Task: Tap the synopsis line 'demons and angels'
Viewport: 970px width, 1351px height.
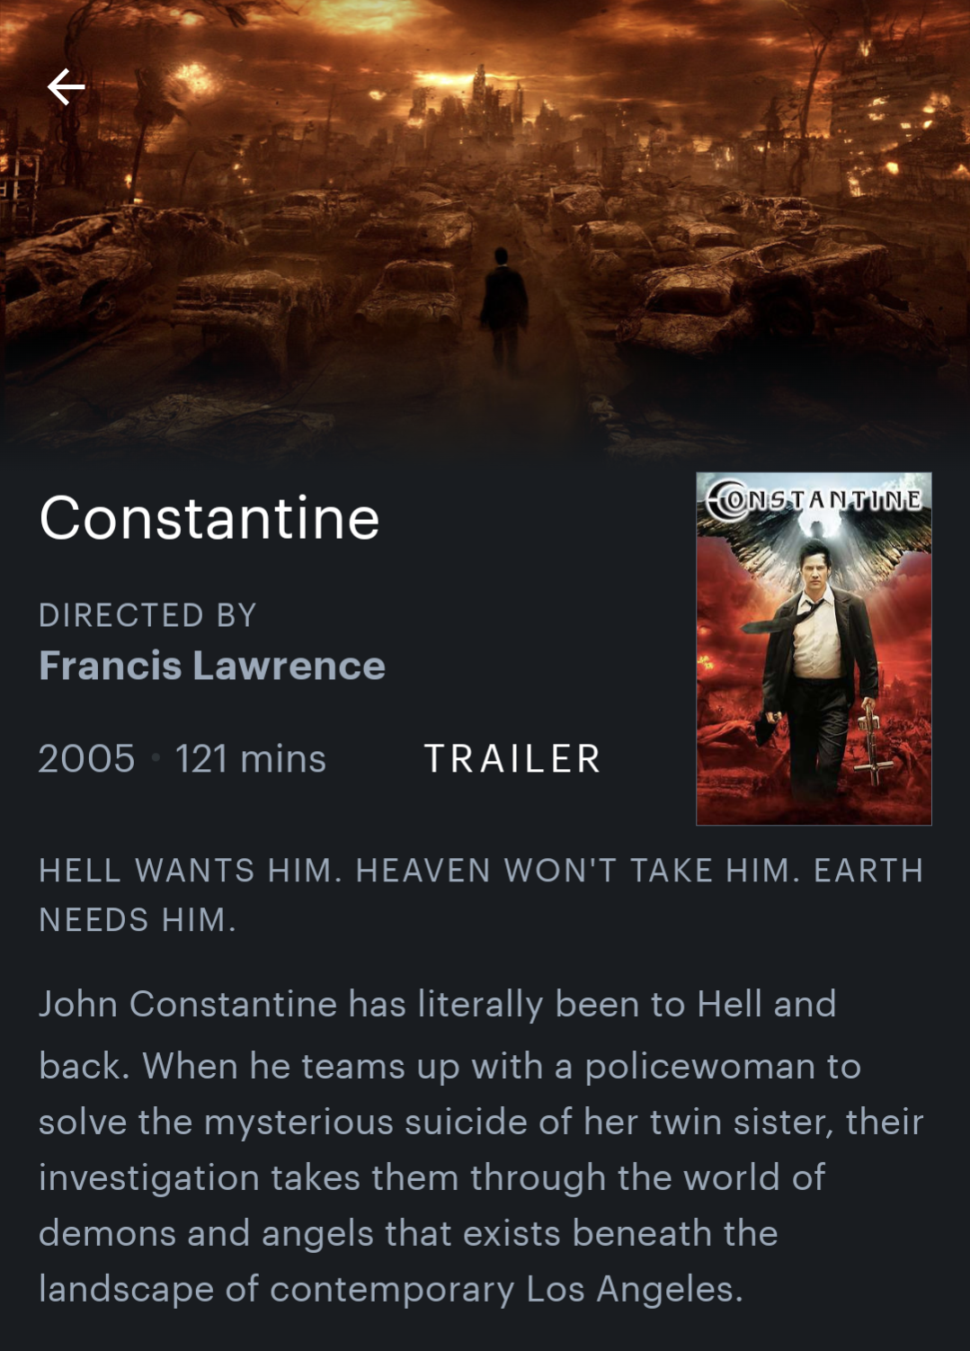Action: [x=408, y=1233]
